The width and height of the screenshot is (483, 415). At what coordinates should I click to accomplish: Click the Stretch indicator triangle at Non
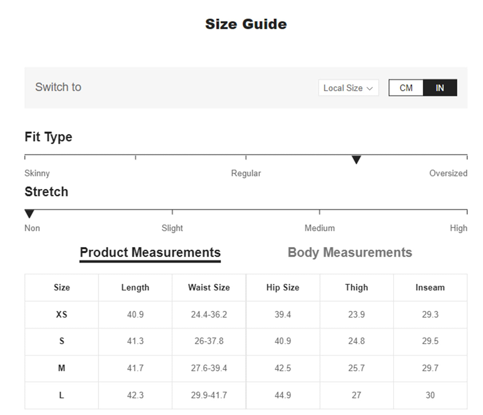pos(29,214)
